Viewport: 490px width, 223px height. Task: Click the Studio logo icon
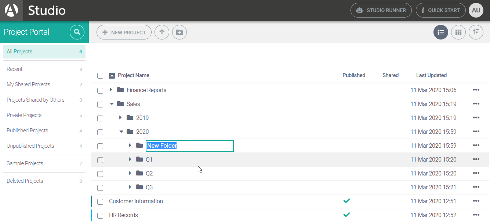coord(11,10)
